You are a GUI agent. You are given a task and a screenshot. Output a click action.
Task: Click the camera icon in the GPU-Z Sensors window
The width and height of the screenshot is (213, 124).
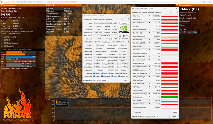click(x=171, y=12)
